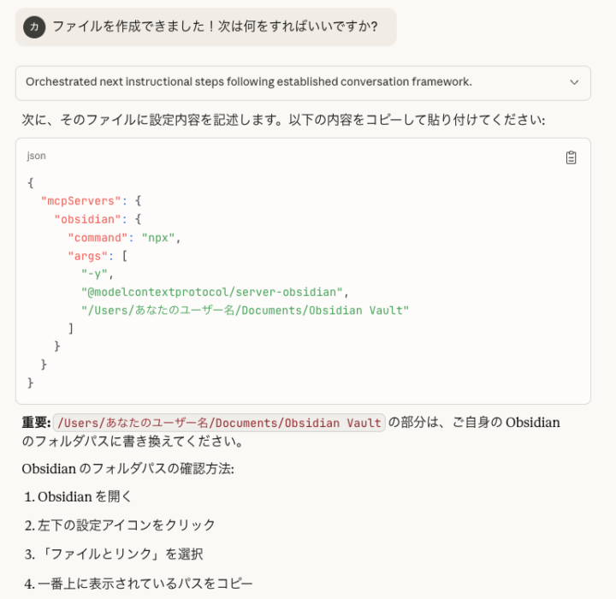Screen dimensions: 616x599
Task: Click the "npx" value in the code
Action: pos(159,238)
